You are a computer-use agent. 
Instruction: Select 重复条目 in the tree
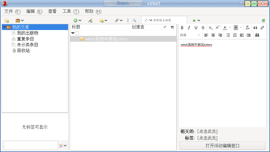coord(25,39)
